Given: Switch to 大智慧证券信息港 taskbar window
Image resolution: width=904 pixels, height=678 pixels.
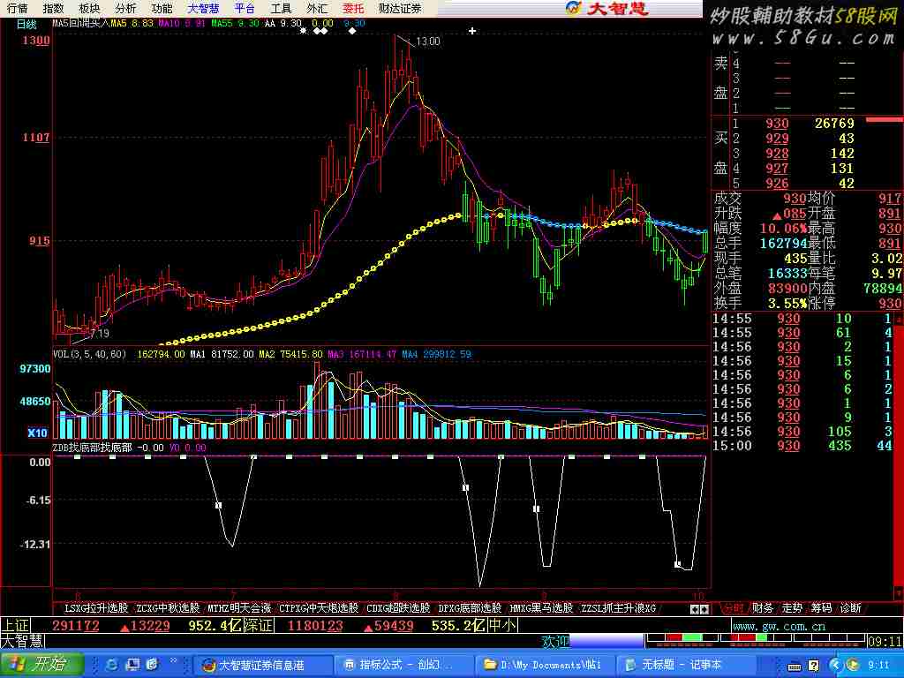Looking at the screenshot, I should tap(262, 665).
